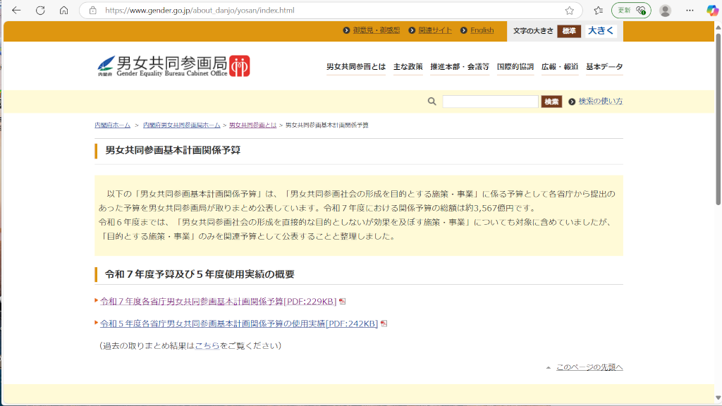
Task: Go to browser home icon
Action: pyautogui.click(x=63, y=11)
